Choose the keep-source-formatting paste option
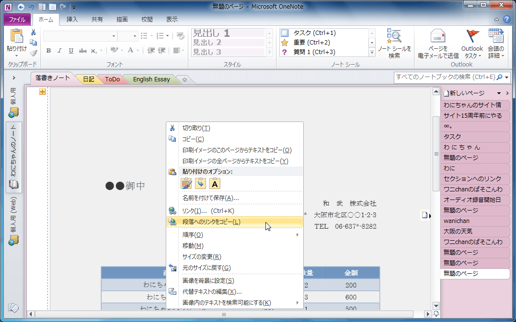Screen dimensions: 516x322 [x=185, y=183]
